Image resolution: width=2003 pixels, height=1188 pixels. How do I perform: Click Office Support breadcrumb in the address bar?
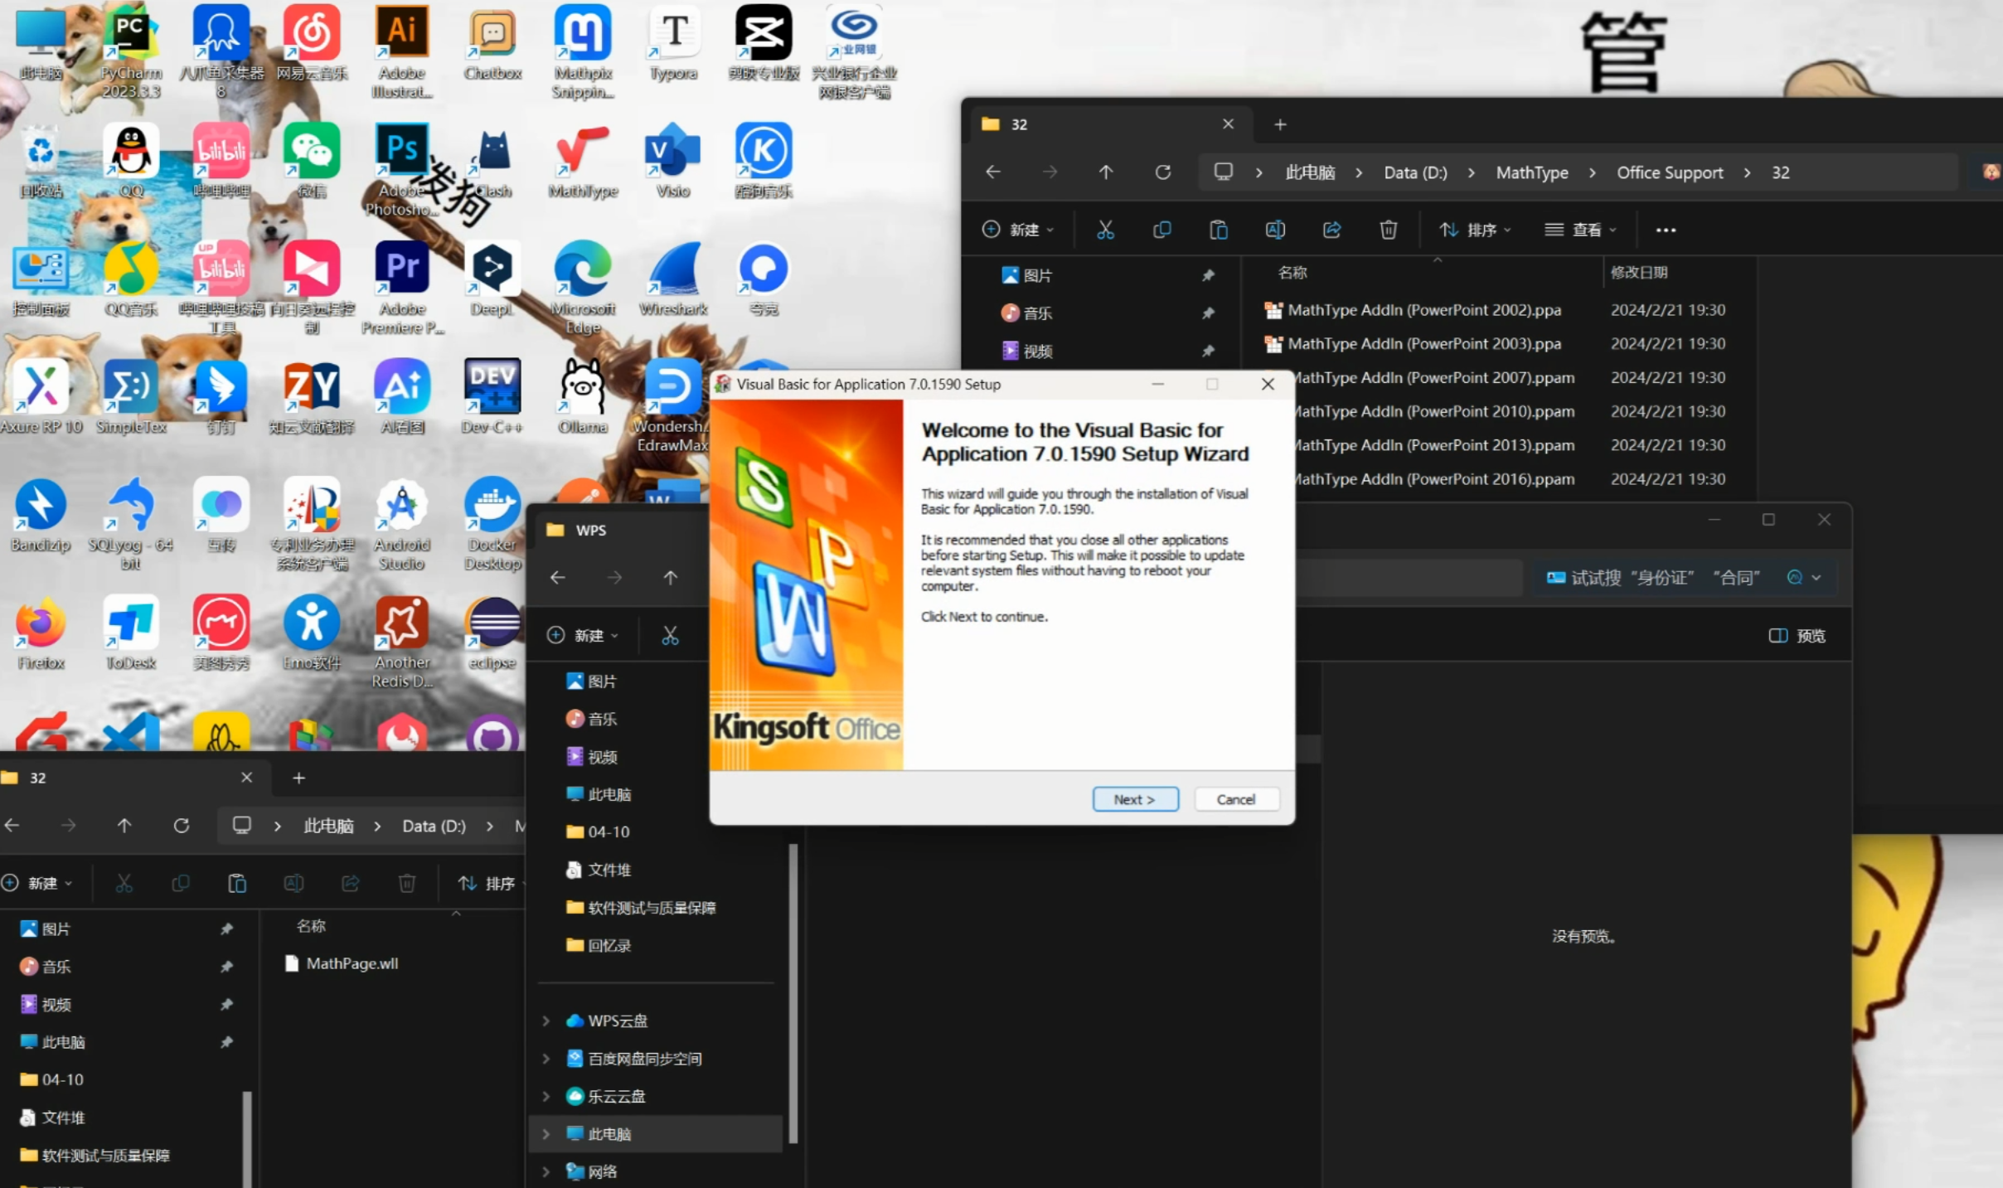(x=1670, y=172)
